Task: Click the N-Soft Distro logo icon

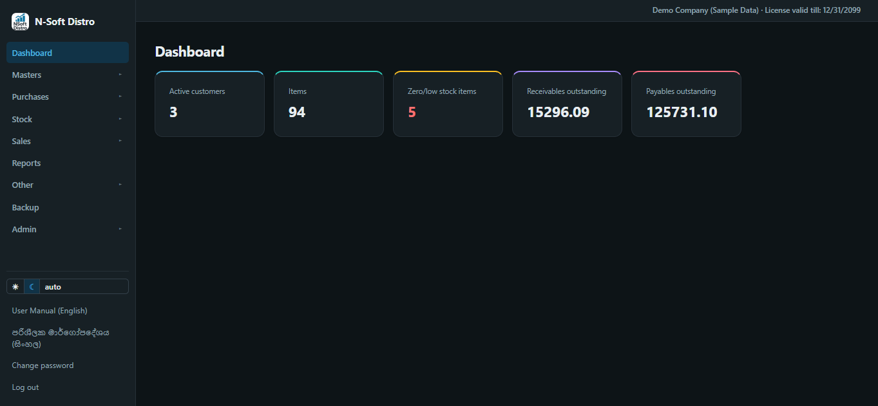Action: tap(20, 22)
